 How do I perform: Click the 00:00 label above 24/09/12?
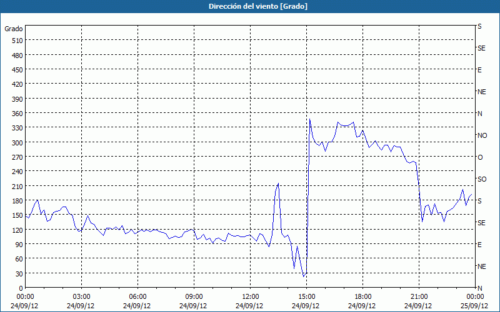point(25,297)
